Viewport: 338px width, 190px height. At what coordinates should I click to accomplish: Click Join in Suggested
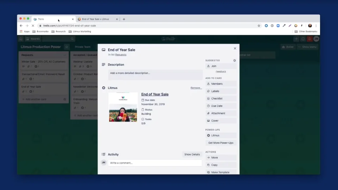click(x=221, y=66)
